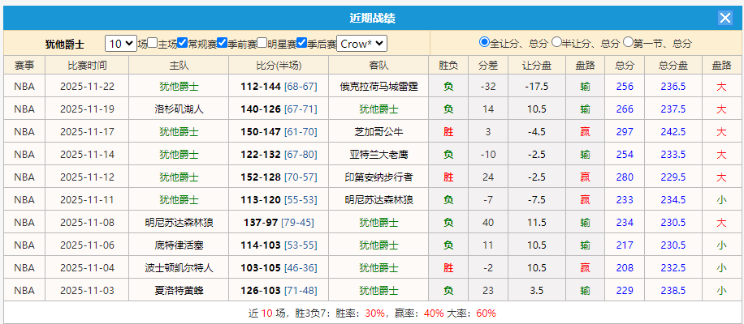
Task: Expand the Crow* bookmaker dropdown
Action: click(x=361, y=44)
